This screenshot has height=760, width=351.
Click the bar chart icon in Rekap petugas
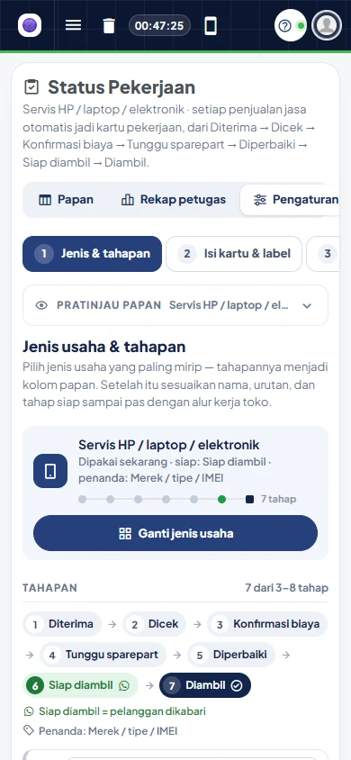[128, 200]
